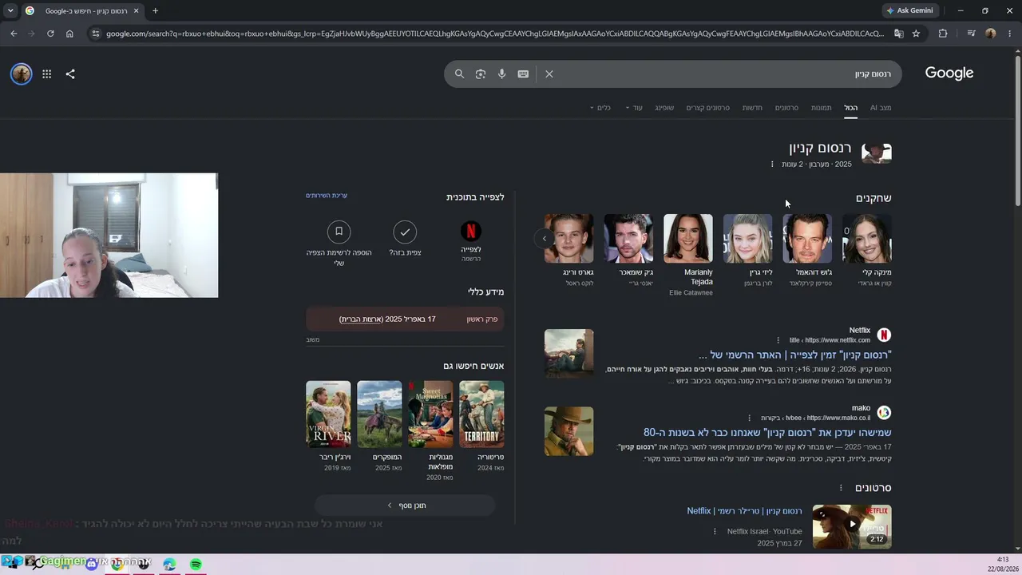Start voice search with the microphone icon
Image resolution: width=1022 pixels, height=575 pixels.
pos(501,73)
